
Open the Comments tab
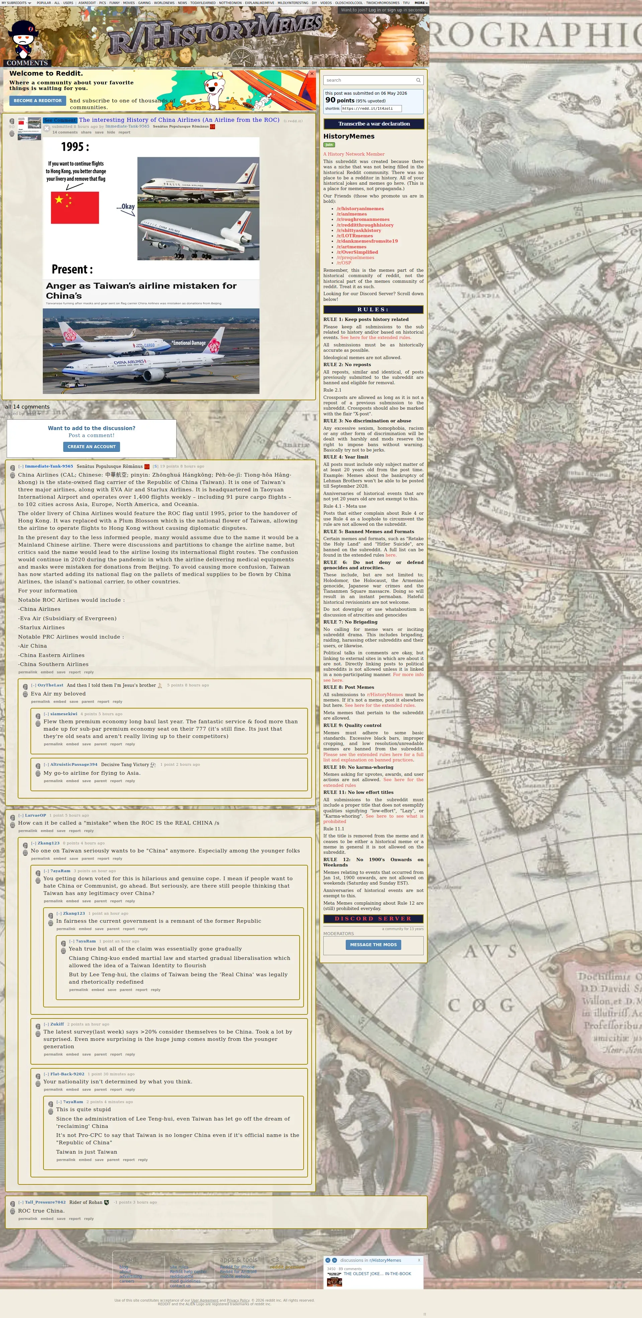[27, 63]
